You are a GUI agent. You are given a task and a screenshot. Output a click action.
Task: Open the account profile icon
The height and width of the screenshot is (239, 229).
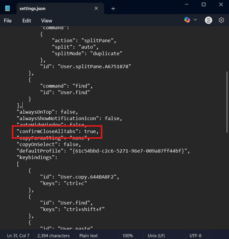pyautogui.click(x=208, y=20)
